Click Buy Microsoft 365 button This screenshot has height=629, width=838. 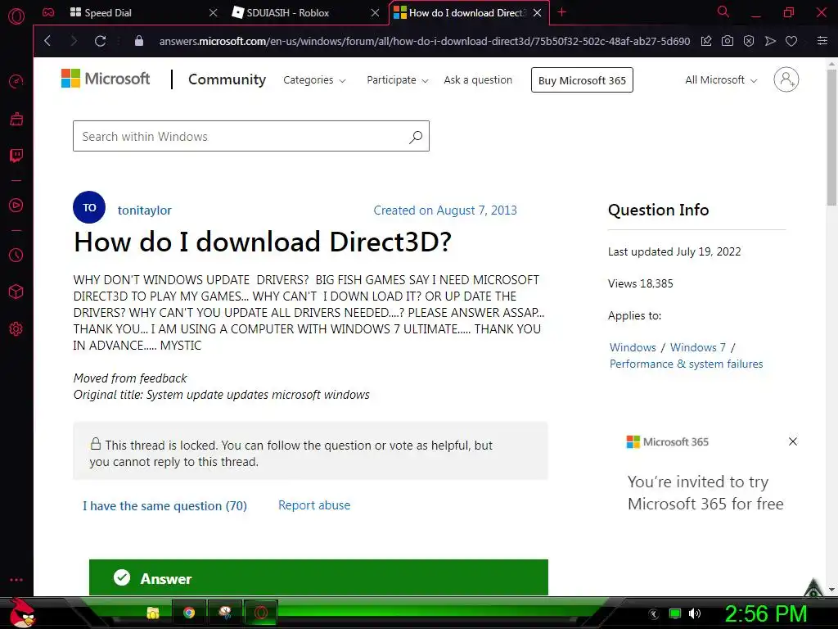click(x=582, y=80)
